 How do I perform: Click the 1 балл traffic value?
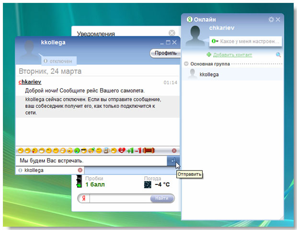(x=95, y=184)
